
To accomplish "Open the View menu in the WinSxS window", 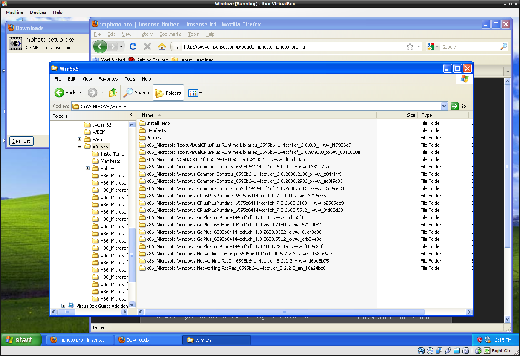I will (87, 79).
